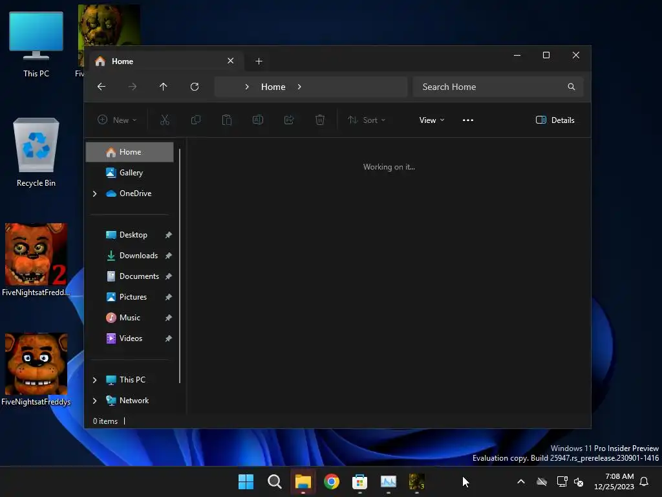Click the search magnifier in Search Home
Image resolution: width=662 pixels, height=497 pixels.
[571, 87]
